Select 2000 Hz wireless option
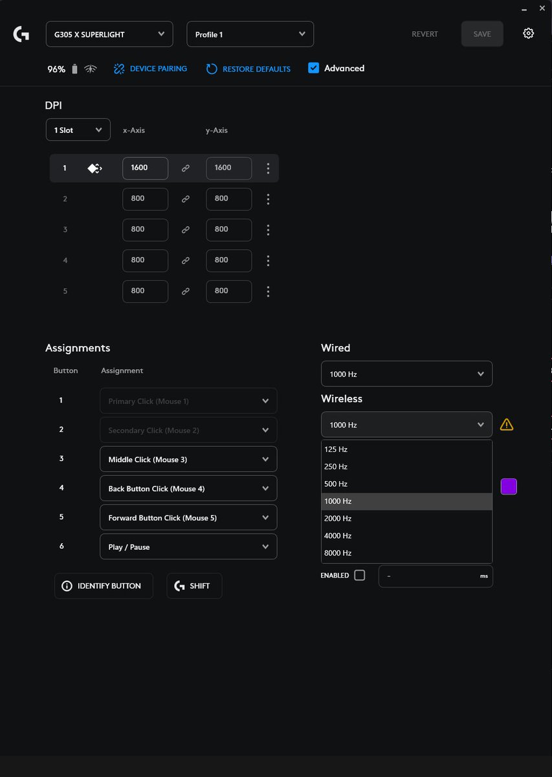The width and height of the screenshot is (552, 777). (x=406, y=519)
